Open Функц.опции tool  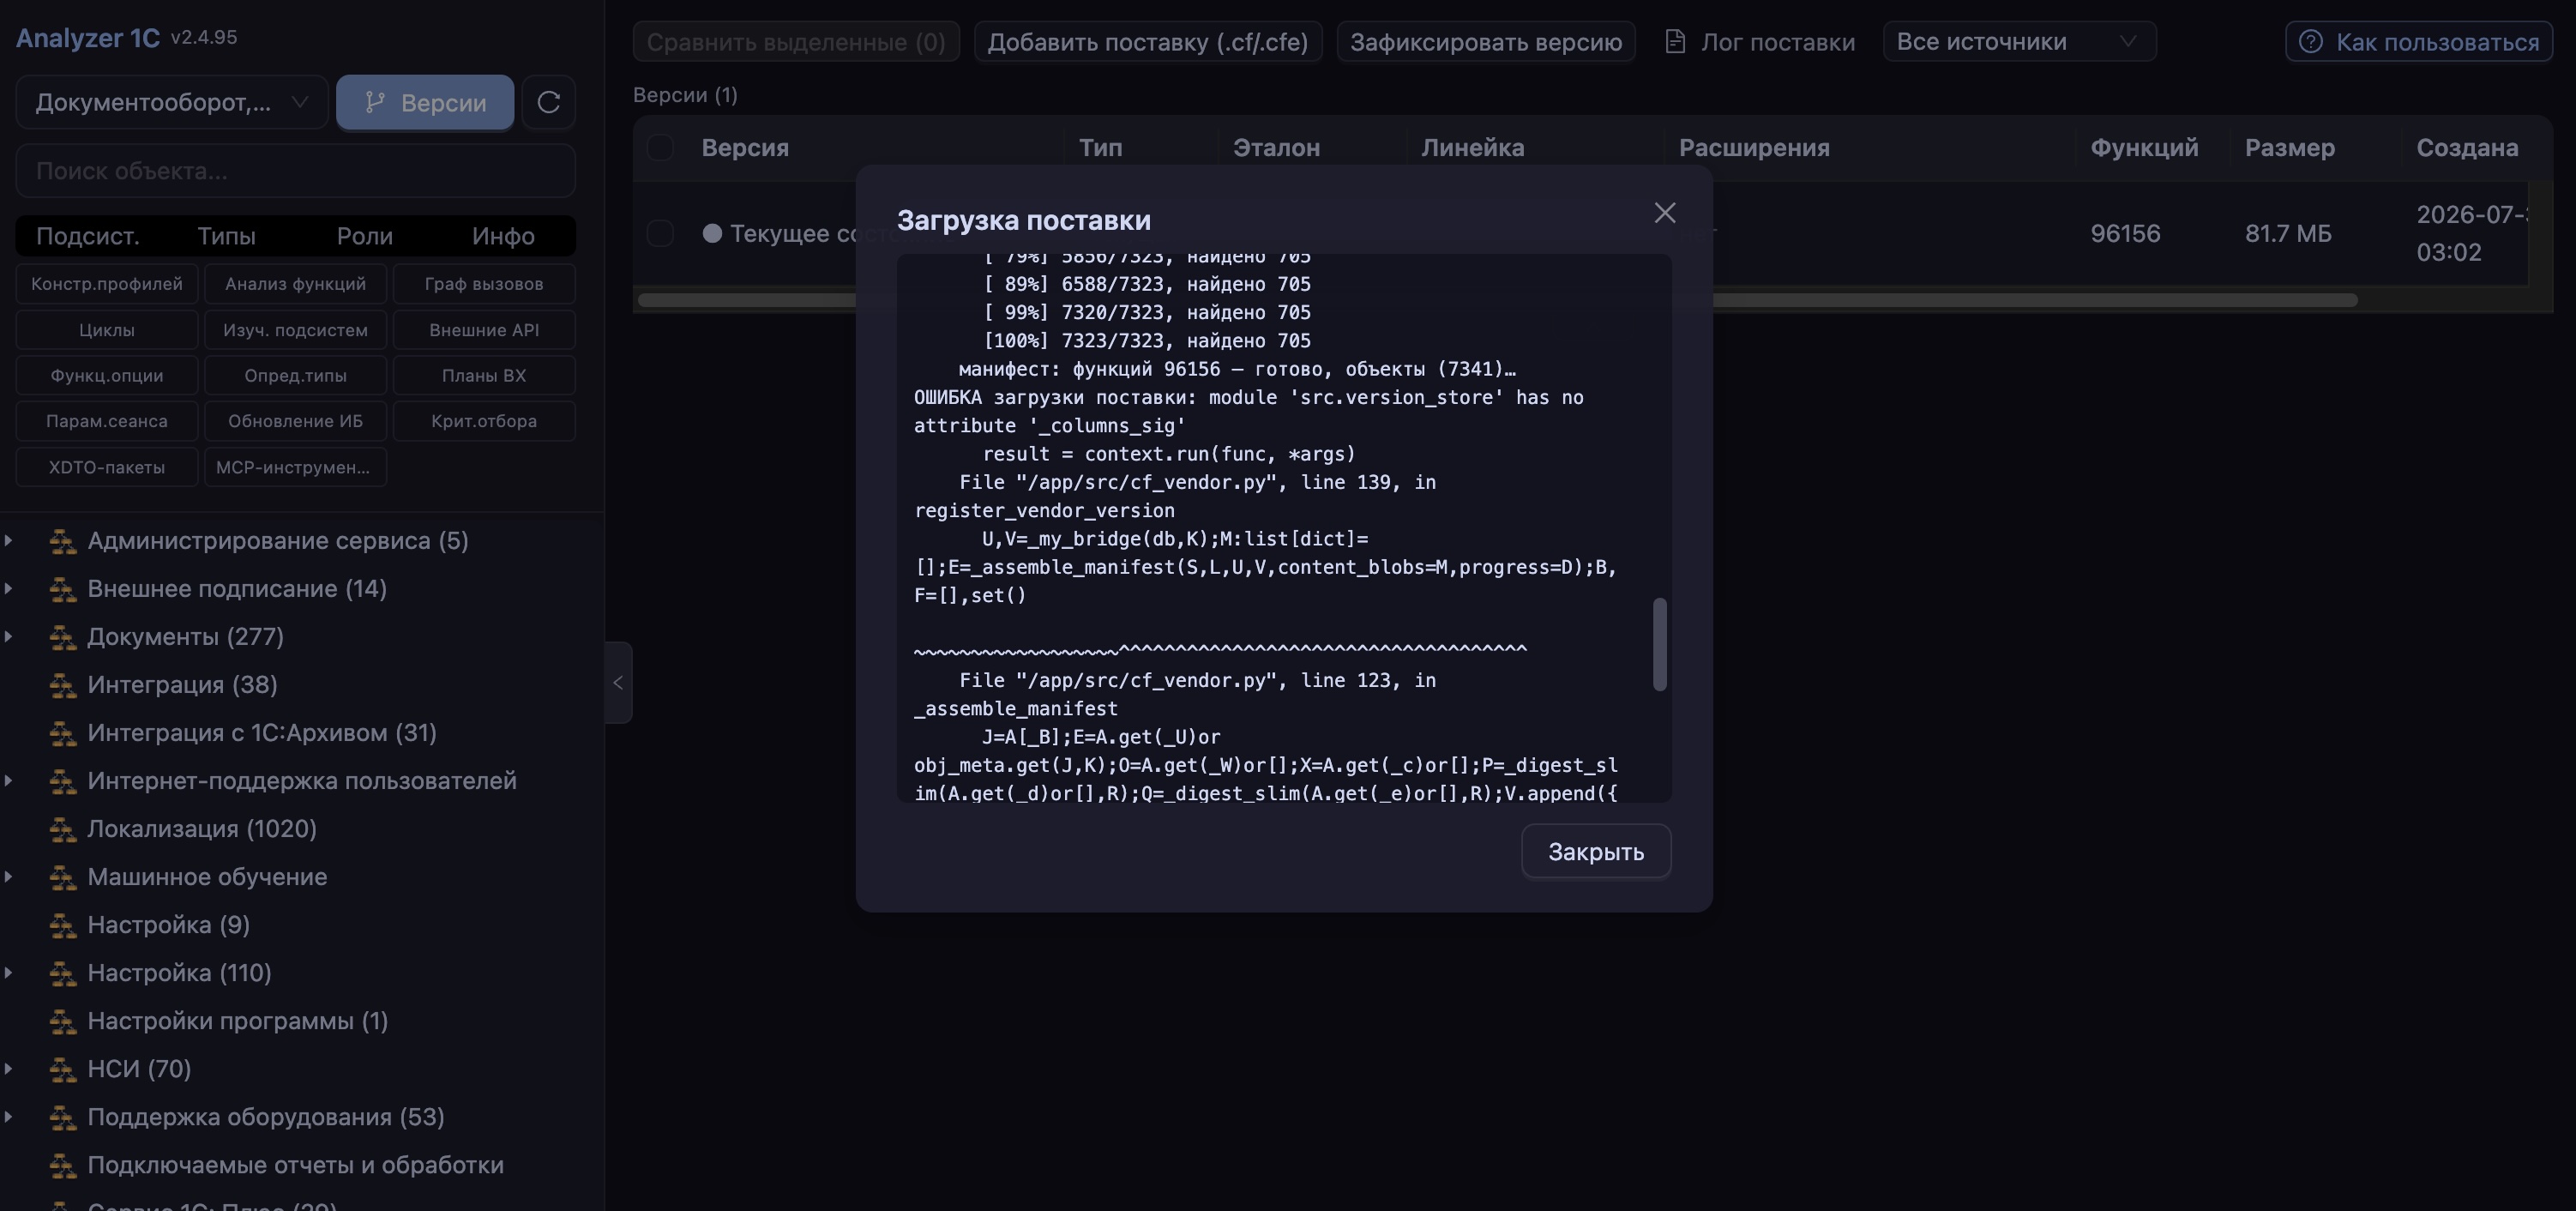click(x=107, y=376)
